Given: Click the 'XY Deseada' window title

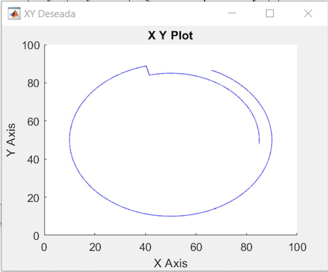Looking at the screenshot, I should tap(50, 14).
